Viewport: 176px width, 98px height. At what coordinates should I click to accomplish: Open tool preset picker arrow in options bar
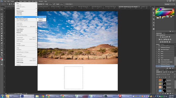[x=5, y=4]
